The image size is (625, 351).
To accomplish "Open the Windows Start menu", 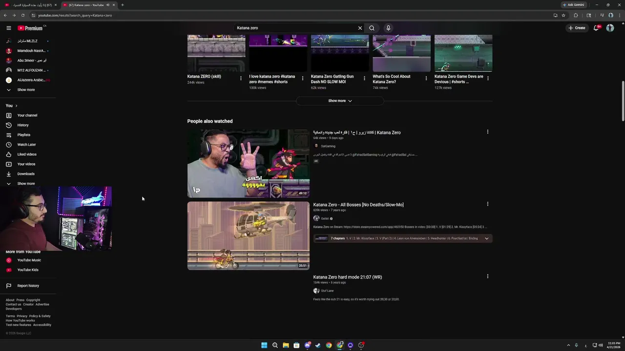I will click(264, 345).
